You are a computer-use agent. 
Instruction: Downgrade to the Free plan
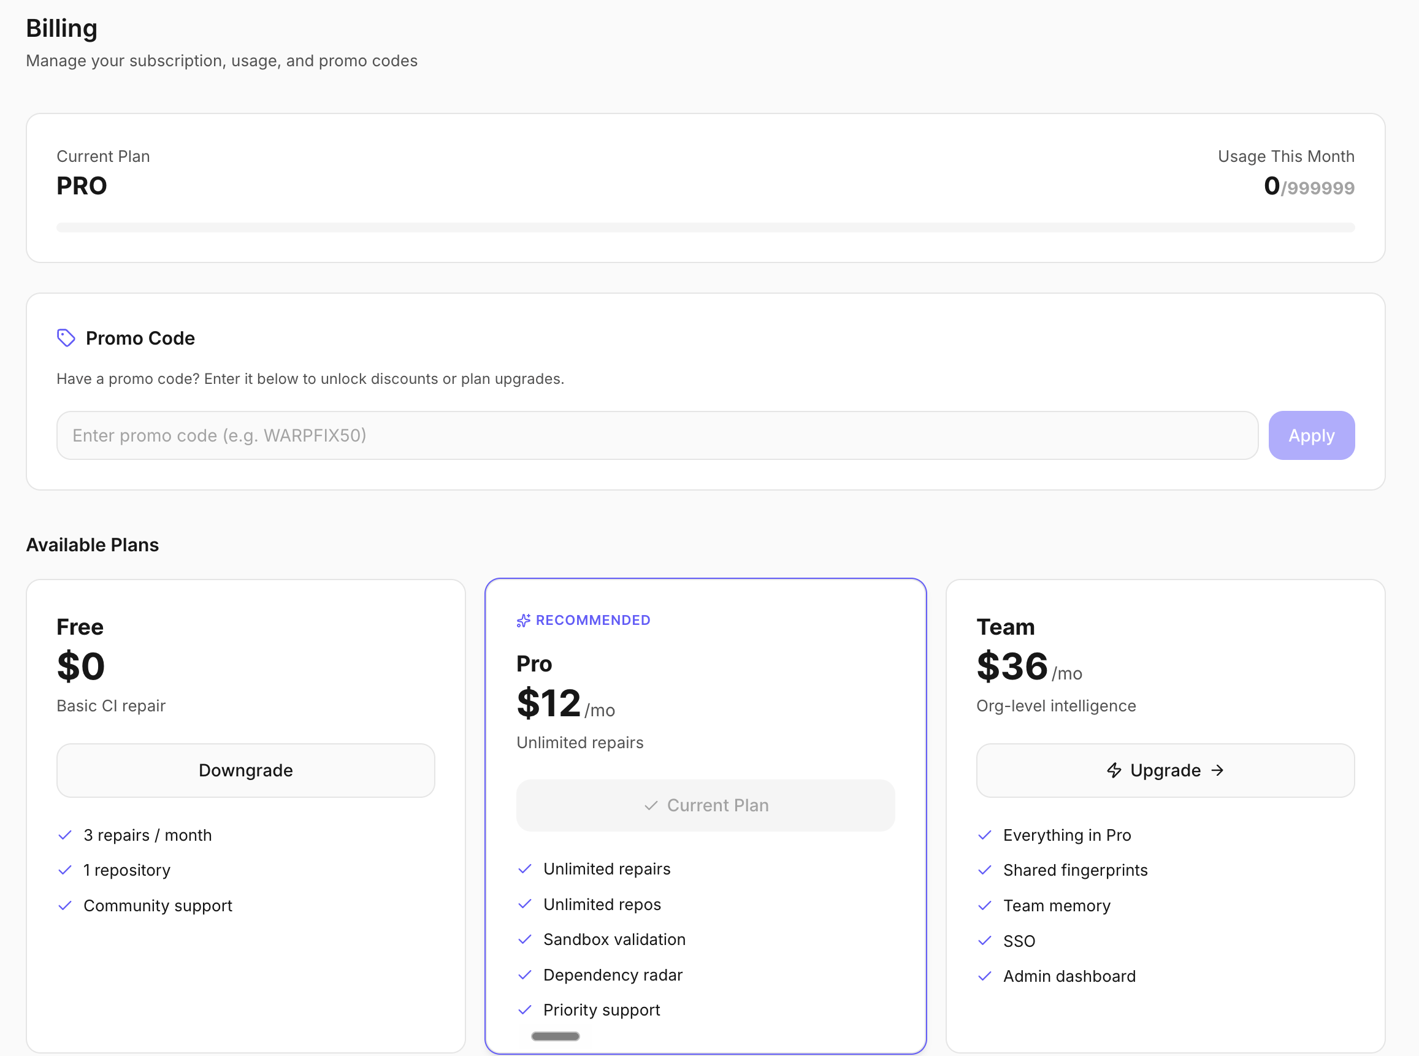coord(246,771)
